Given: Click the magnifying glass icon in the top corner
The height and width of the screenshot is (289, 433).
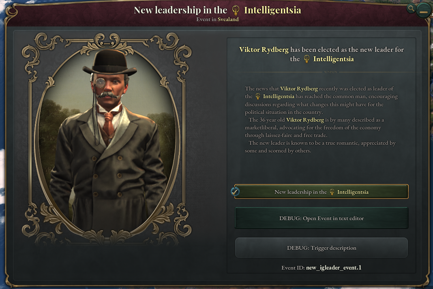Looking at the screenshot, I should pos(411,9).
